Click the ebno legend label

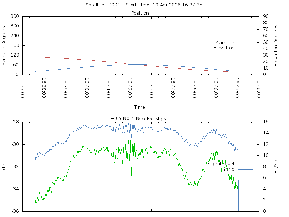click(x=229, y=169)
